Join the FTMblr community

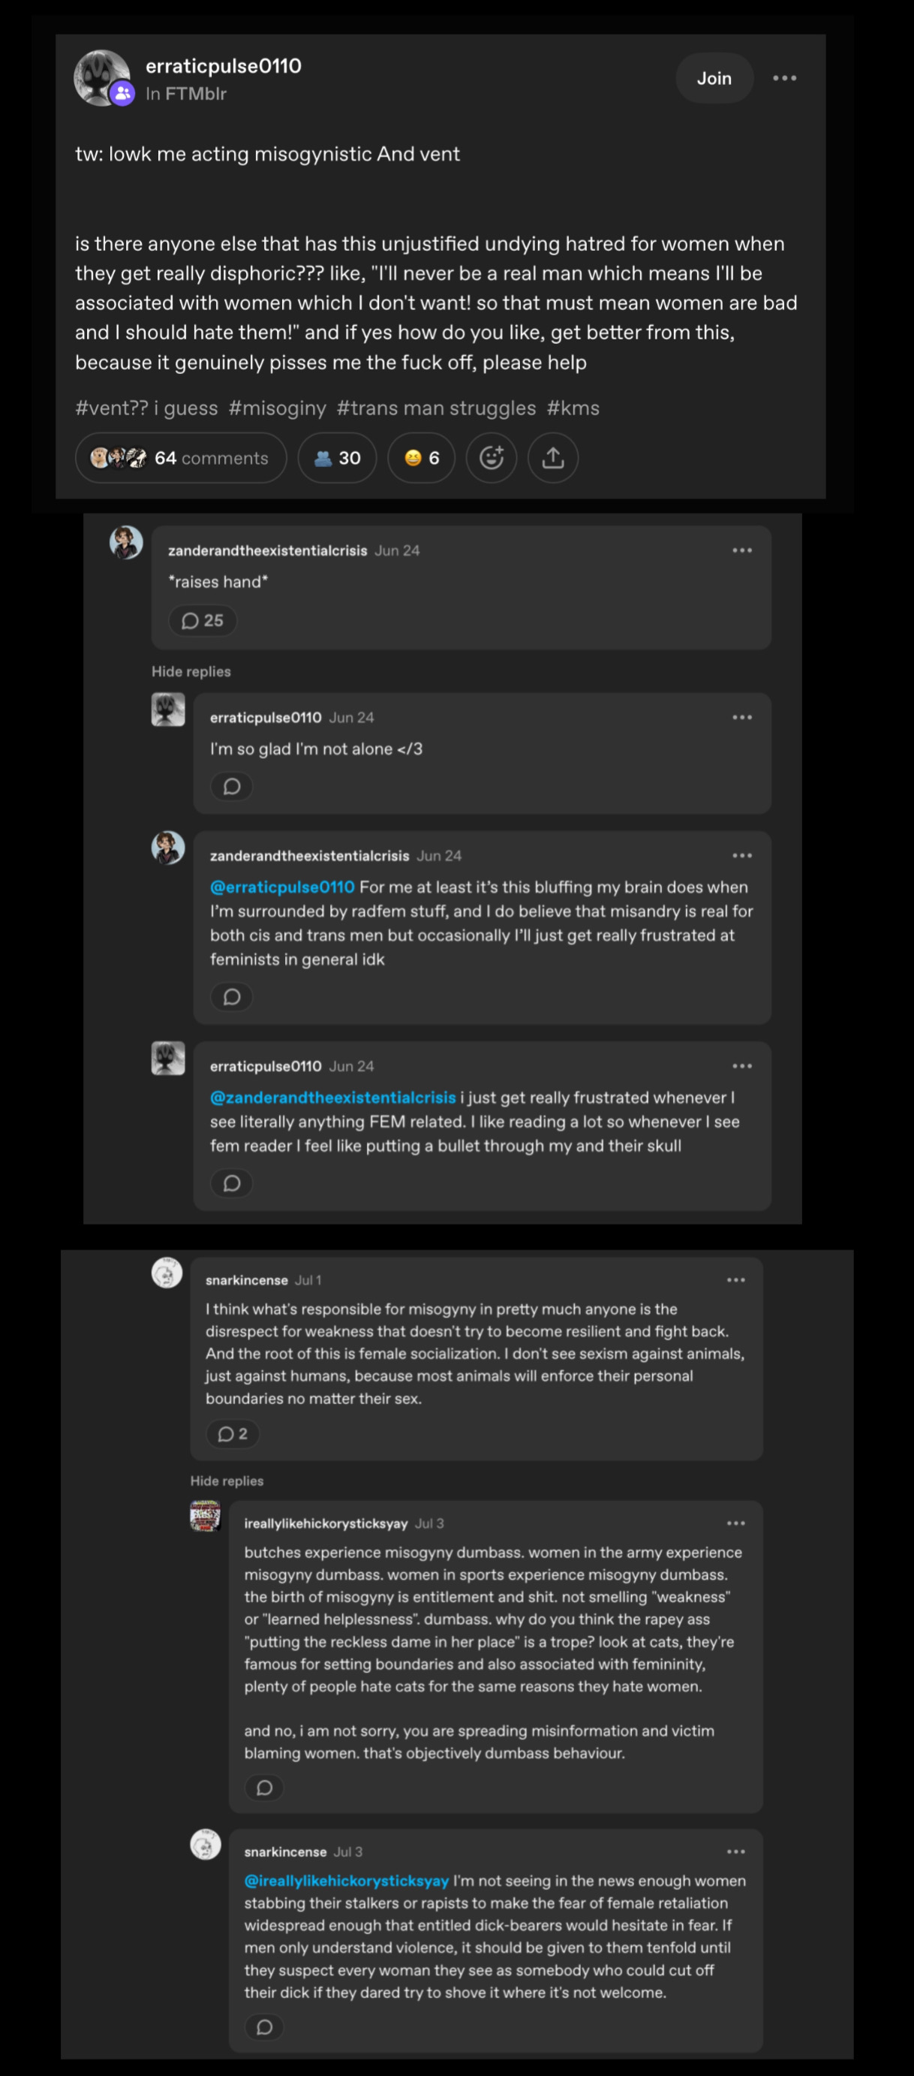coord(714,78)
